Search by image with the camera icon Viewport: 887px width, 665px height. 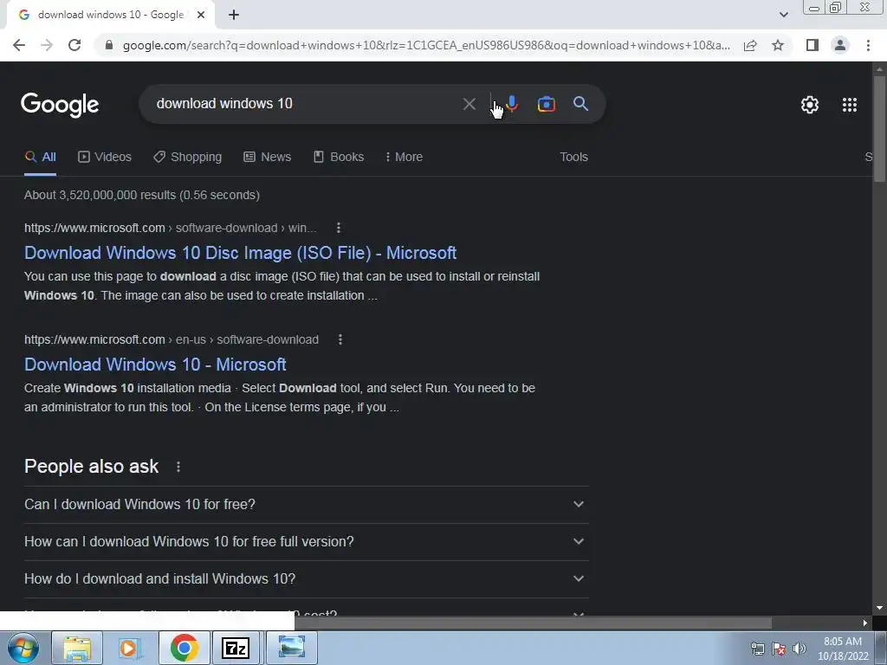coord(546,104)
